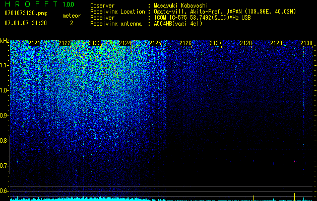This screenshot has width=317, height=201.
Task: Click the meteor count label
Action: 72,16
